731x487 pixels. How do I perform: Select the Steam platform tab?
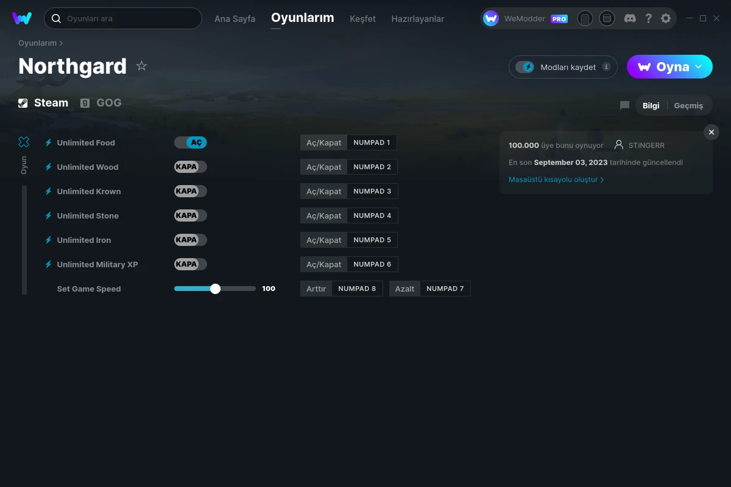pos(43,103)
